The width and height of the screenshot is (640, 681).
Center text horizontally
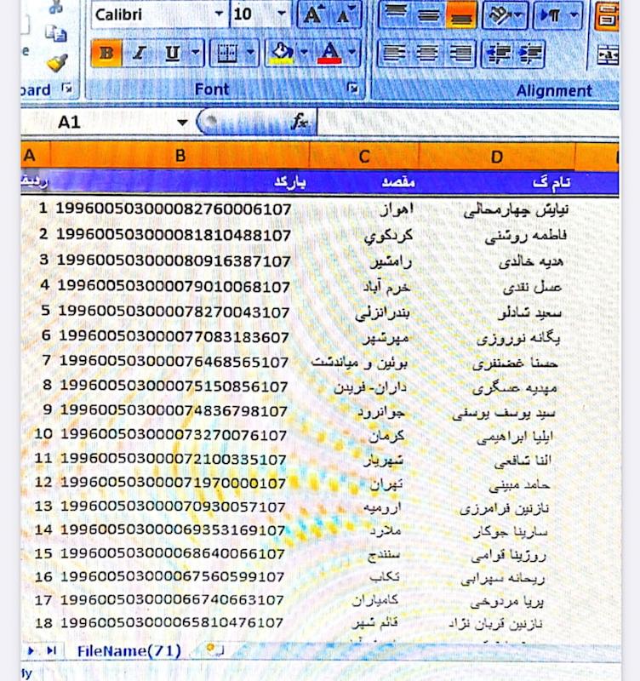[x=427, y=54]
